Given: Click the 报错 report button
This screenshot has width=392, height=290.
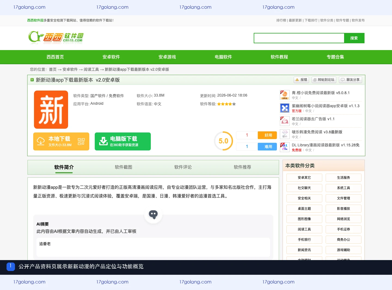Looking at the screenshot, I should coord(301,80).
